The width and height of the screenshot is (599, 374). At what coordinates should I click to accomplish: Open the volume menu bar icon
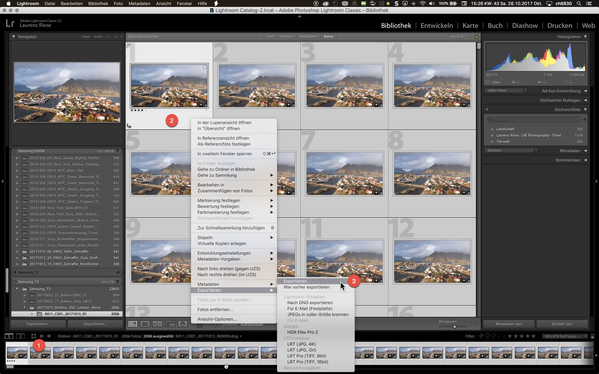[432, 3]
